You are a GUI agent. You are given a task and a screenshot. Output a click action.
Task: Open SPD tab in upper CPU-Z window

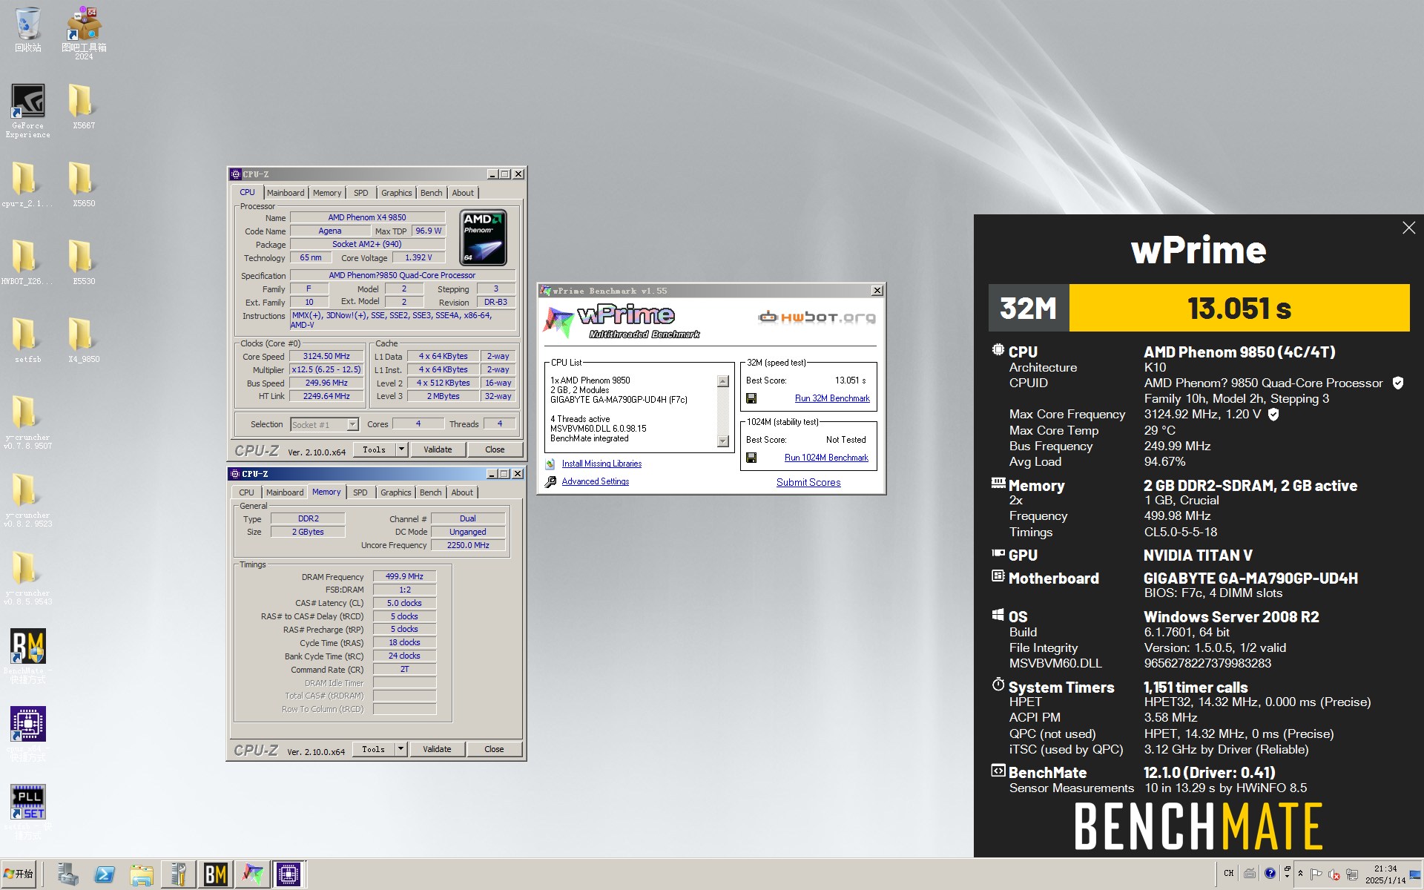point(360,193)
